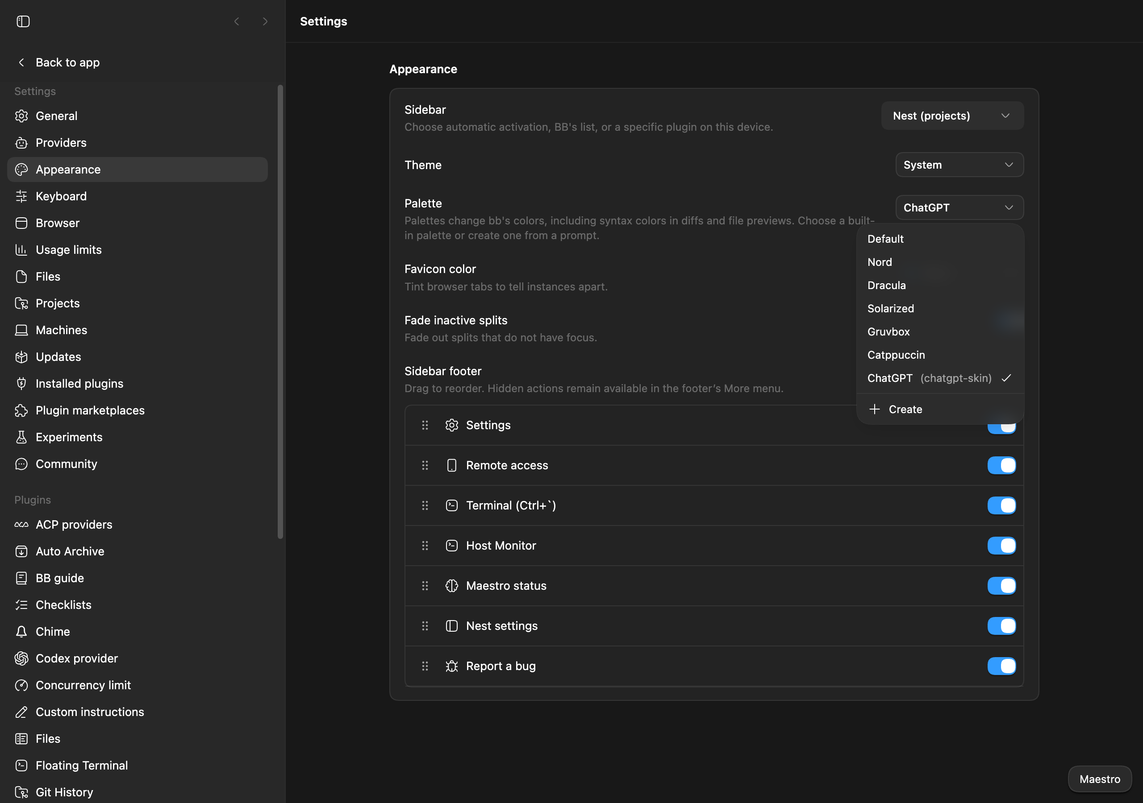
Task: Click the Maestro status brain icon
Action: click(x=451, y=586)
